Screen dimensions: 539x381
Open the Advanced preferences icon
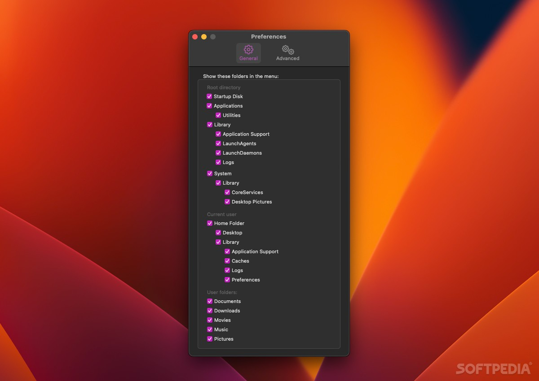[287, 50]
